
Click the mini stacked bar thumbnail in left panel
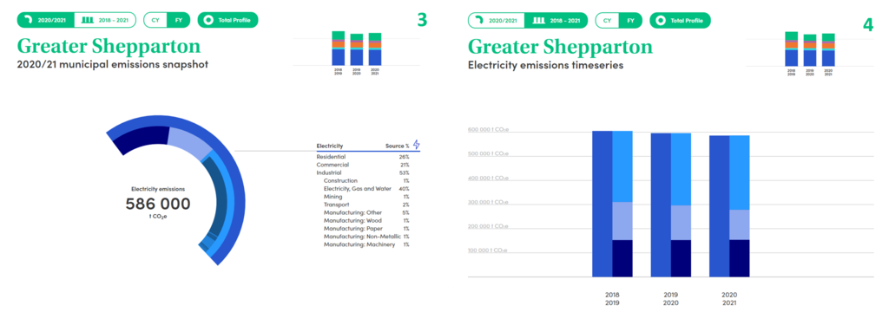point(356,52)
